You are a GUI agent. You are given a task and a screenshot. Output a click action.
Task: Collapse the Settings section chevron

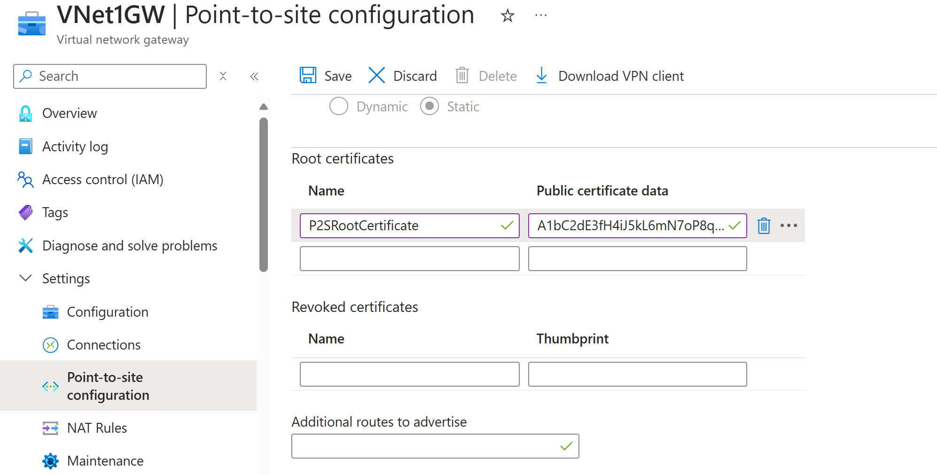[25, 278]
